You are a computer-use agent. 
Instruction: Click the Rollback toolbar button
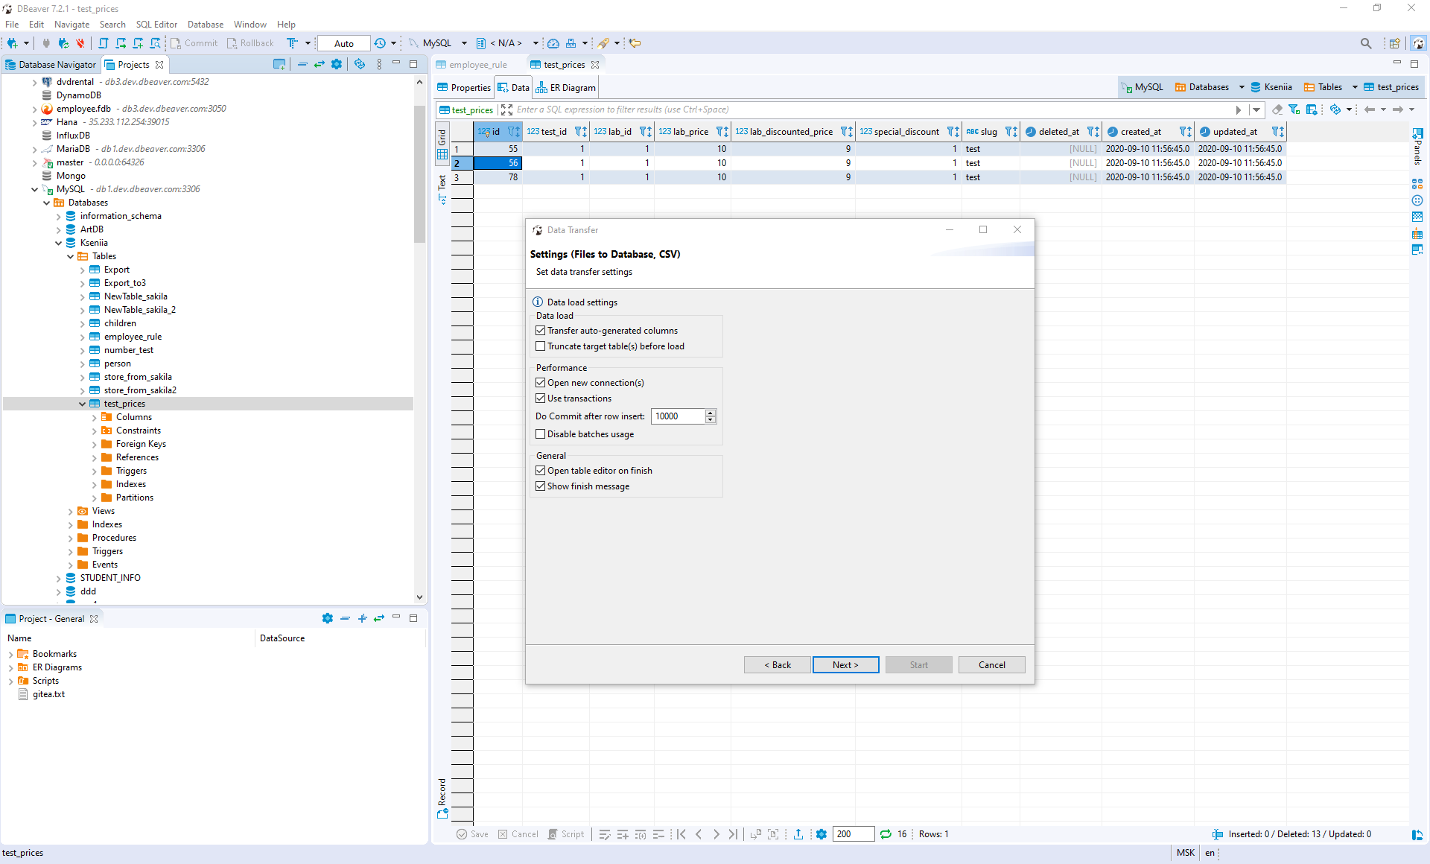click(x=250, y=43)
